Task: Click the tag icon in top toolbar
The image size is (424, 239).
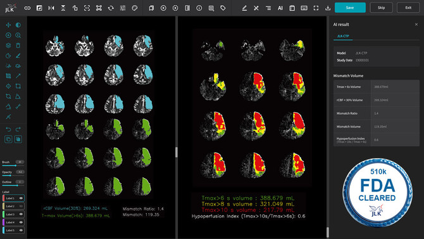Action: pyautogui.click(x=223, y=8)
